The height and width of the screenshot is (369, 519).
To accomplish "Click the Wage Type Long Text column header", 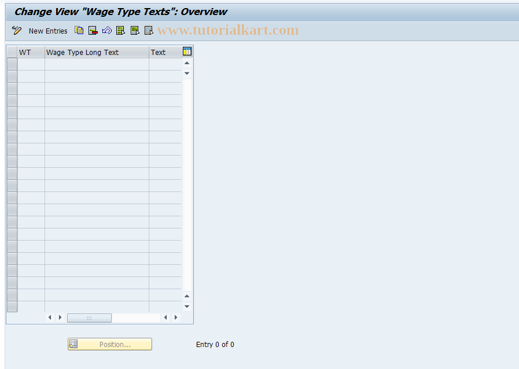I will coord(97,52).
